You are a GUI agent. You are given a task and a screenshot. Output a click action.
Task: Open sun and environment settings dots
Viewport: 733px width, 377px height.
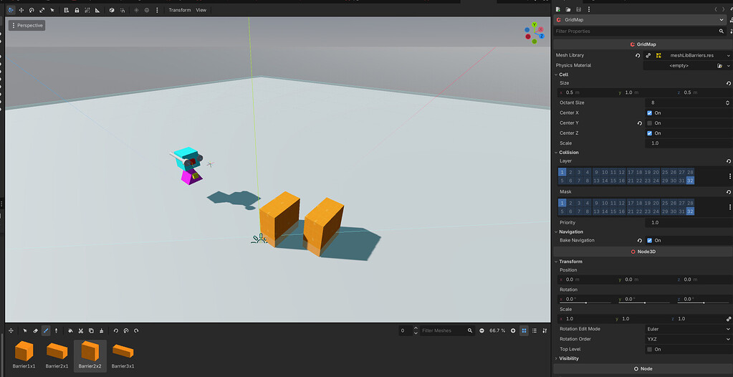(x=157, y=10)
